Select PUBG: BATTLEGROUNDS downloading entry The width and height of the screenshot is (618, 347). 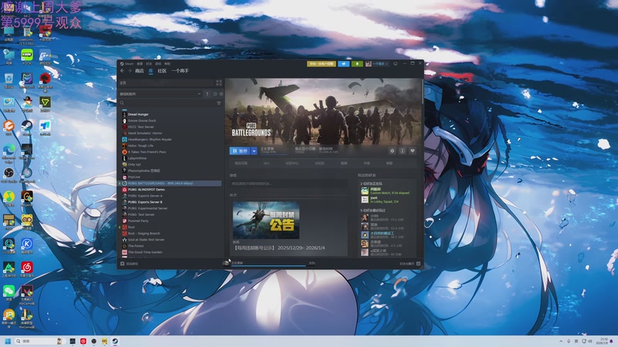pyautogui.click(x=171, y=184)
